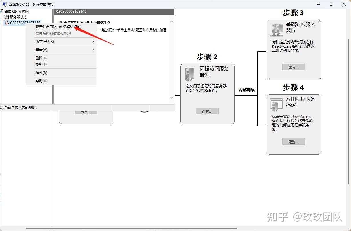Click the scrollbar down arrow in the details pane
Screen dimensions: 351x231
(x=172, y=97)
